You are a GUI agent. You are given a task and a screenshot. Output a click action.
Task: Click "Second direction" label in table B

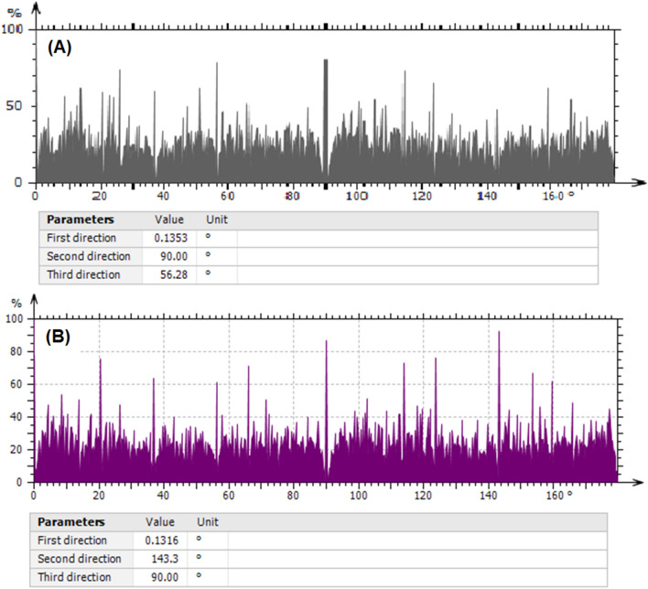tap(80, 559)
